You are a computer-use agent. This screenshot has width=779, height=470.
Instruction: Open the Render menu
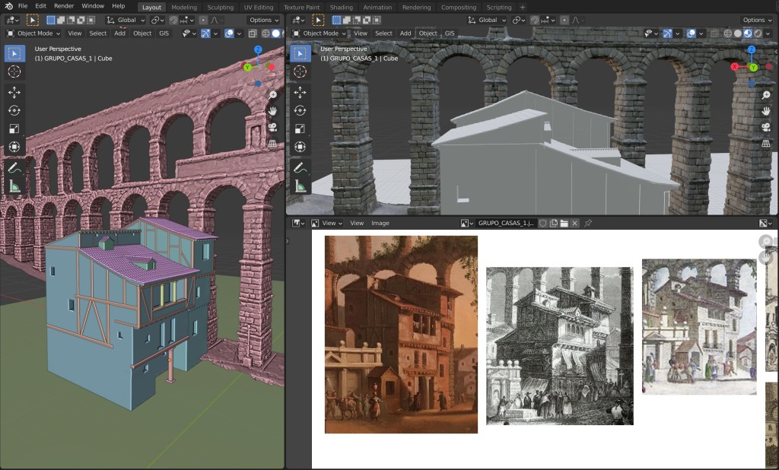(x=64, y=6)
